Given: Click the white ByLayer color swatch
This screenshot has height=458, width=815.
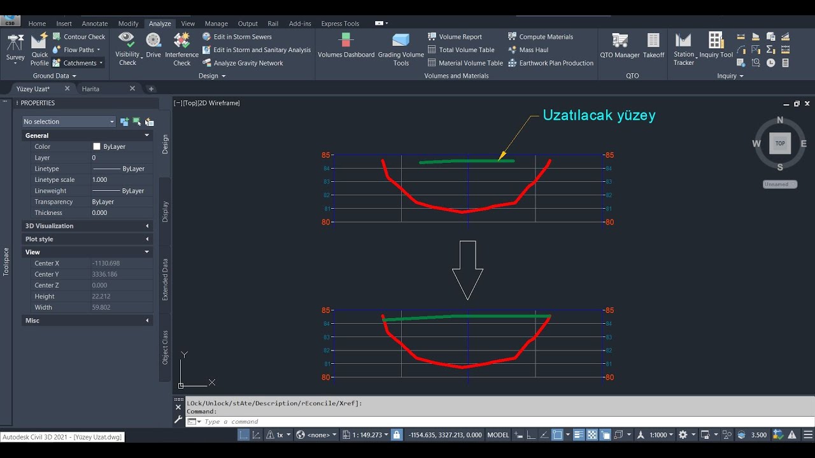Looking at the screenshot, I should 97,146.
